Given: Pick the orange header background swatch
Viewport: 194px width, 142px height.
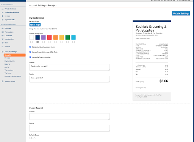Looking at the screenshot, I should 55,37.
